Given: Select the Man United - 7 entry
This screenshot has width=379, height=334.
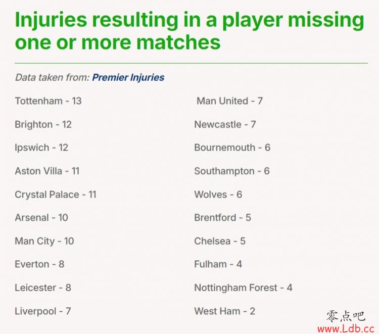Looking at the screenshot, I should click(x=229, y=101).
